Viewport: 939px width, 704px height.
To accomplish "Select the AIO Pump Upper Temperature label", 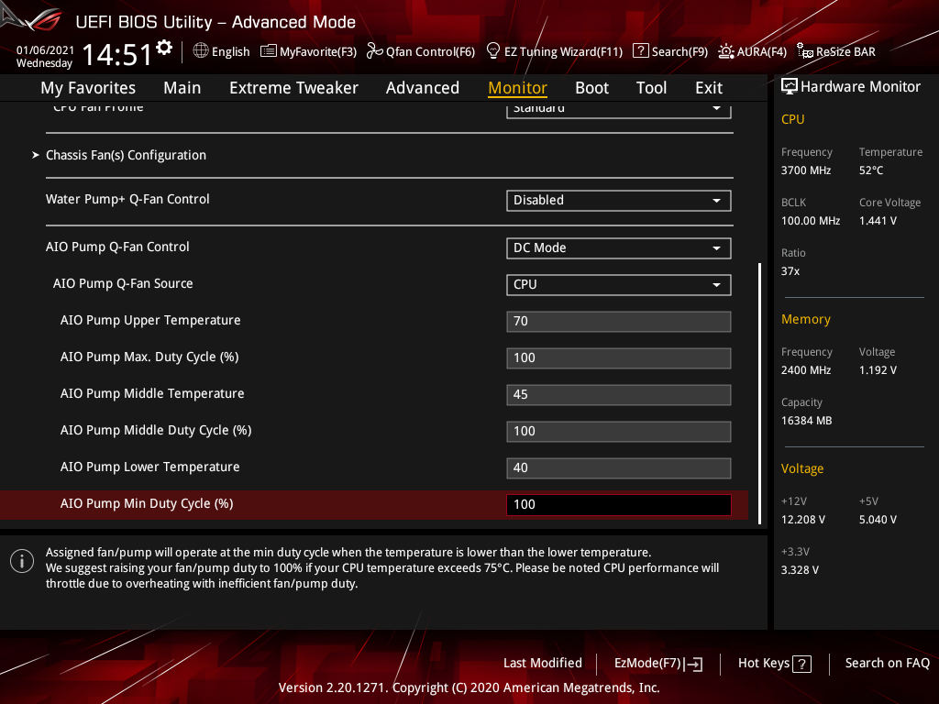I will 150,320.
